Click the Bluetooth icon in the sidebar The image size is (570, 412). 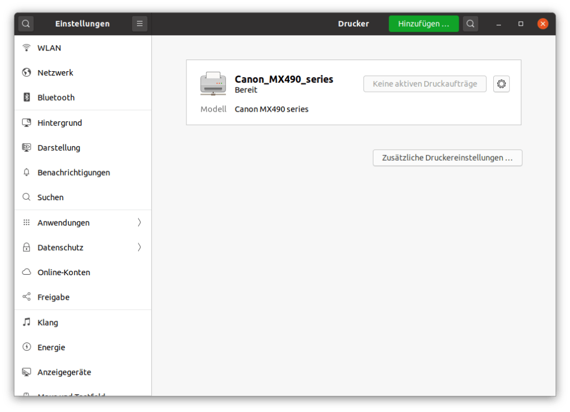point(26,97)
